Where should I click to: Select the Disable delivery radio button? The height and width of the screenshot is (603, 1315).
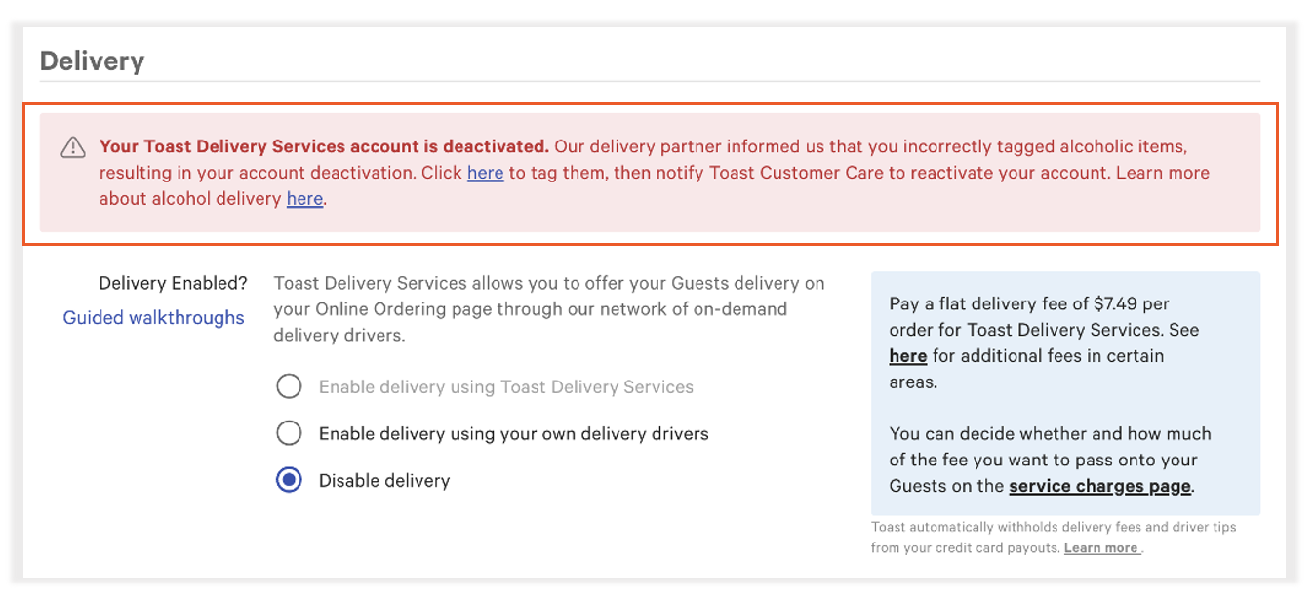289,480
